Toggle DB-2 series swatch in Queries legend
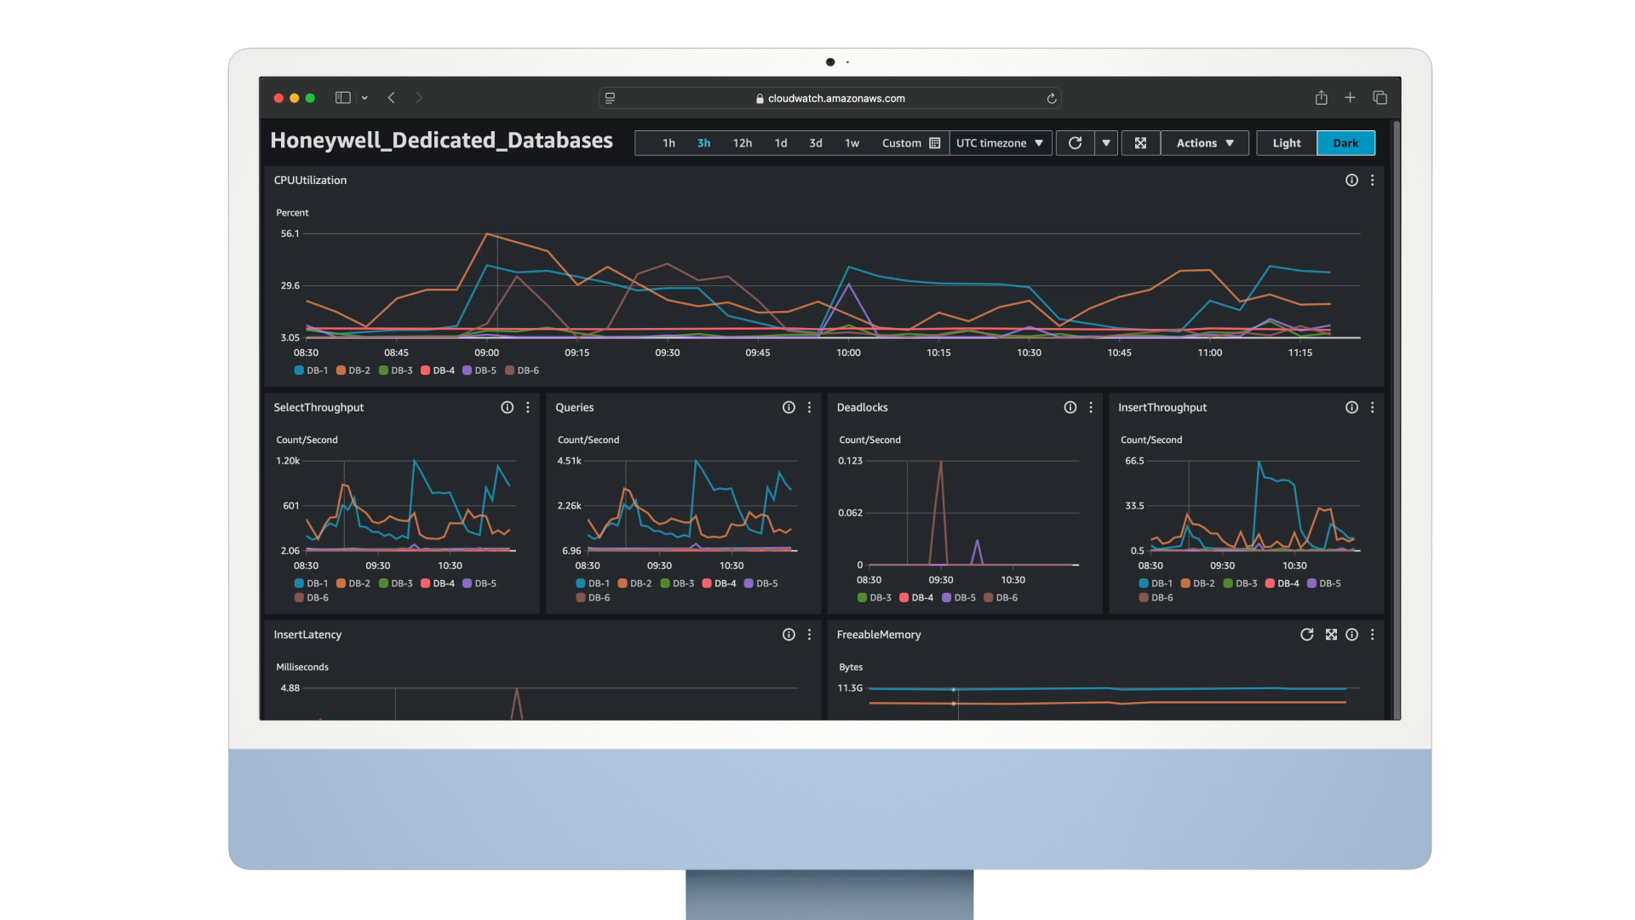The width and height of the screenshot is (1635, 920). [x=622, y=584]
